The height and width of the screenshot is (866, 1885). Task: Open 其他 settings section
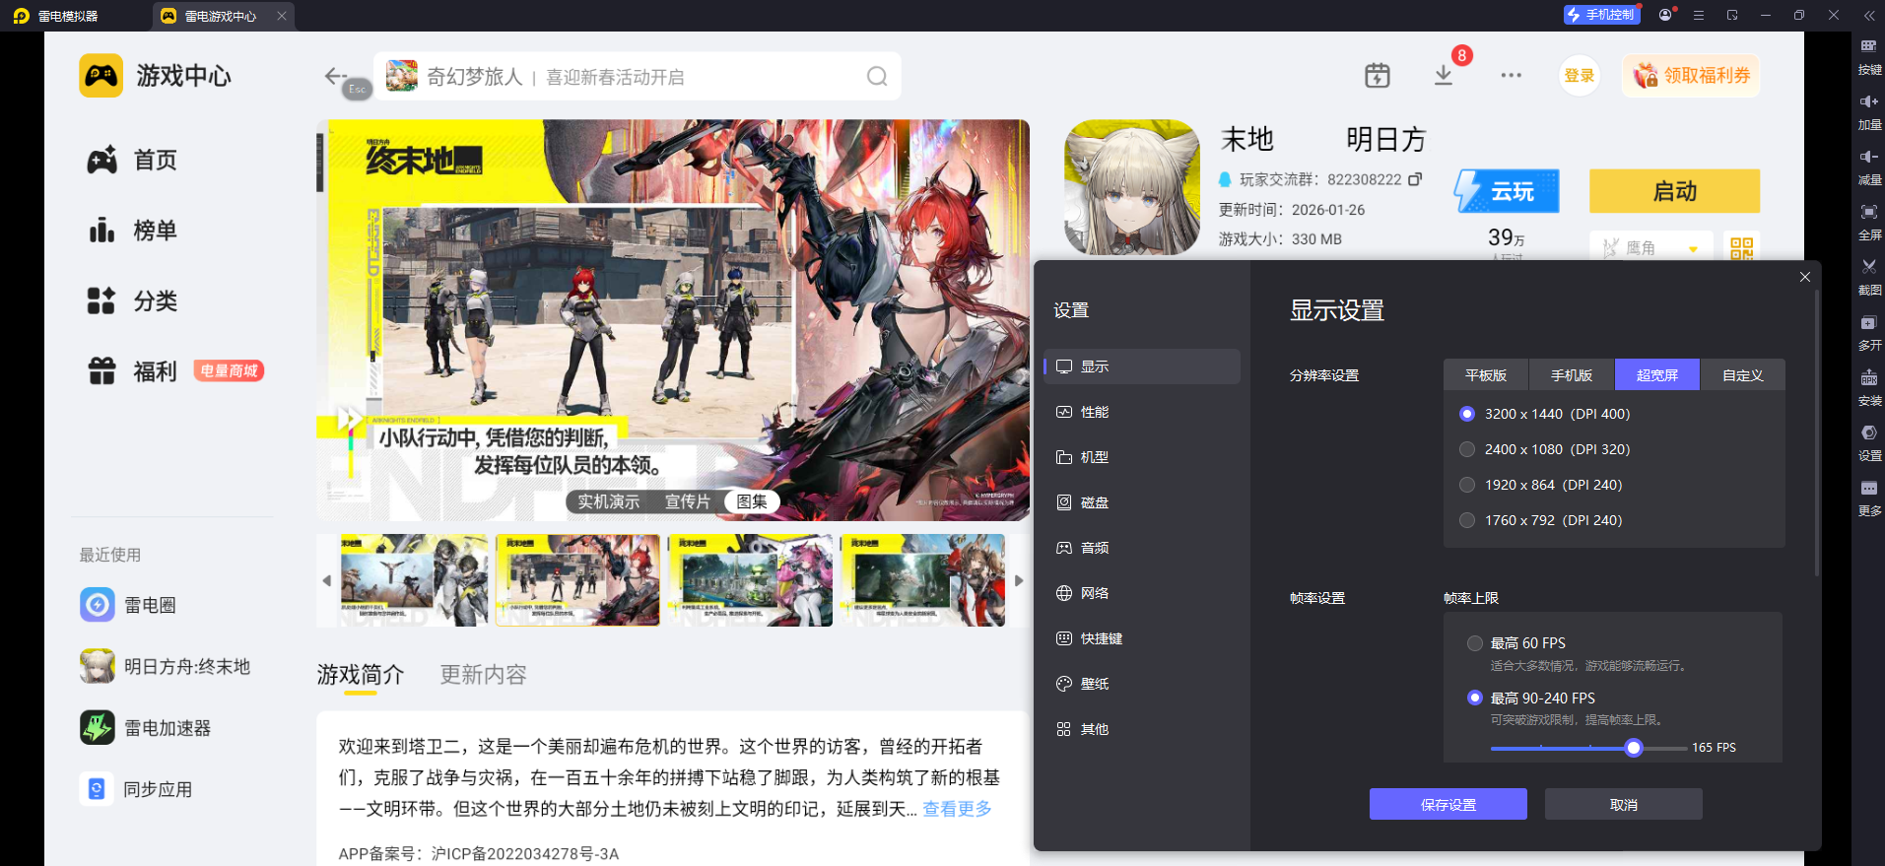(1142, 729)
